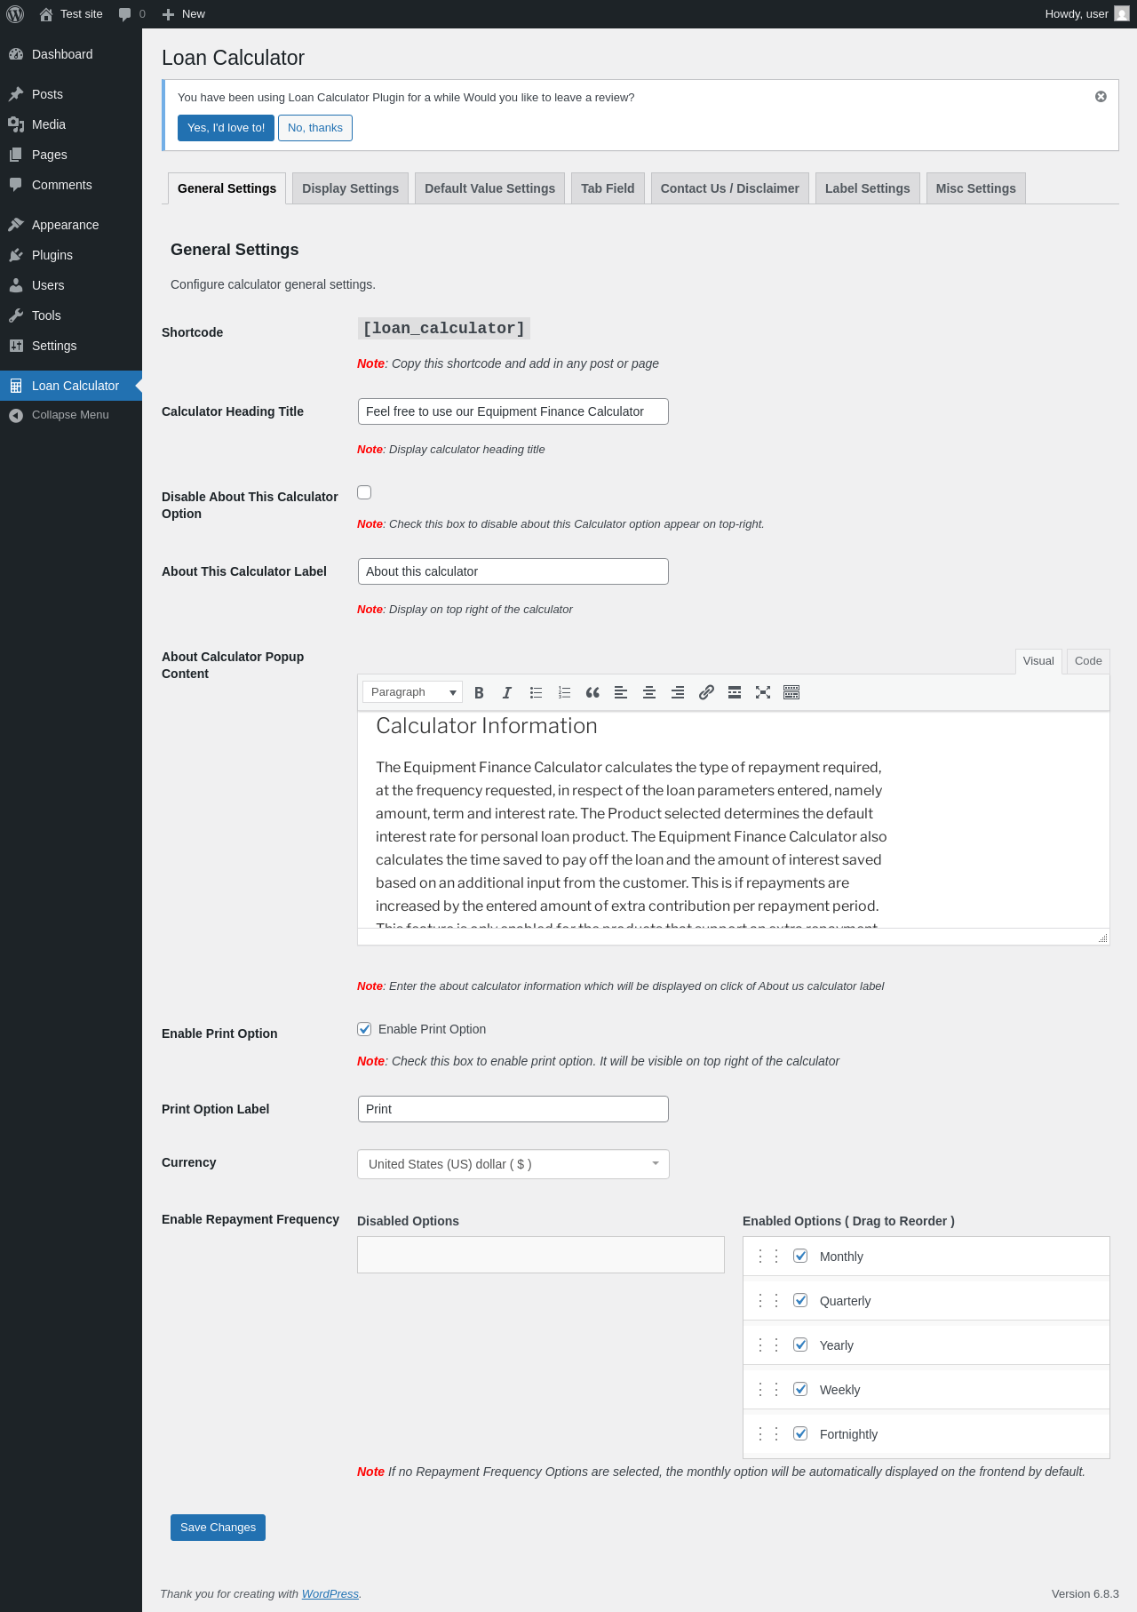Click the empty Disabled Options box

pyautogui.click(x=541, y=1255)
